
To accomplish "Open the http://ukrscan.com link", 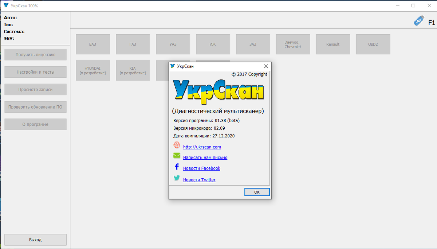I will (202, 147).
